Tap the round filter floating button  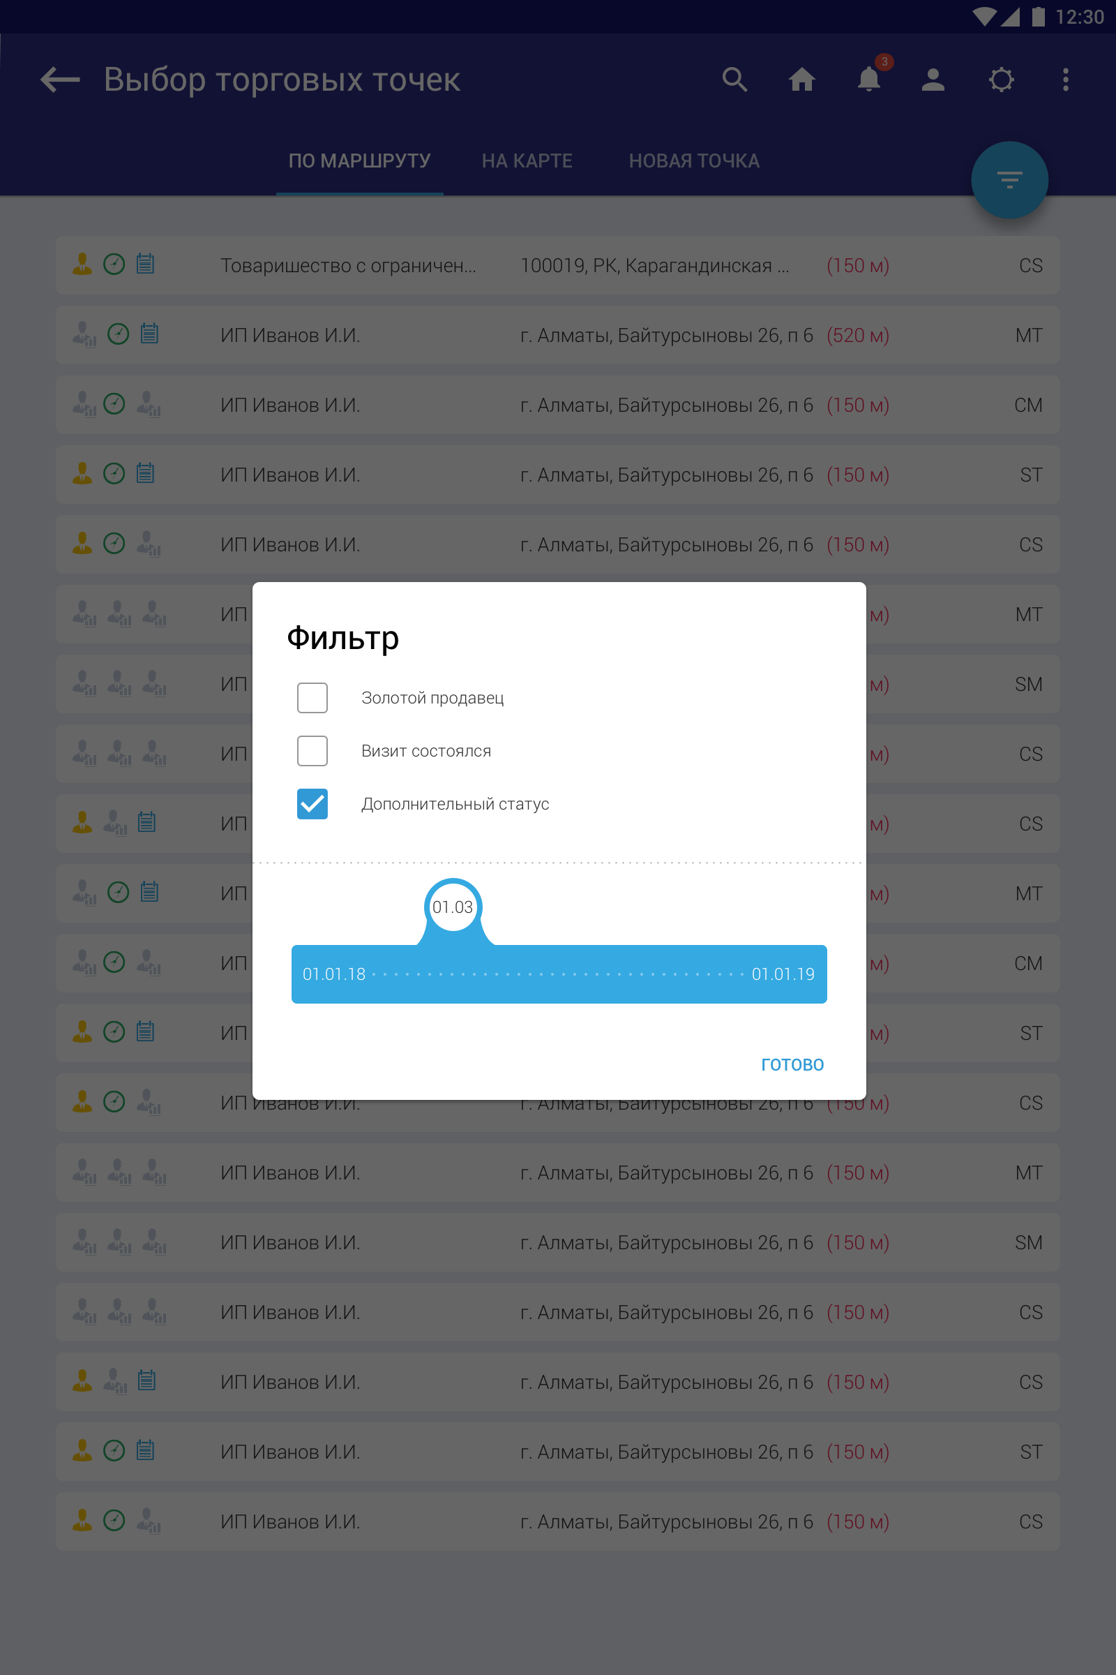click(1009, 180)
